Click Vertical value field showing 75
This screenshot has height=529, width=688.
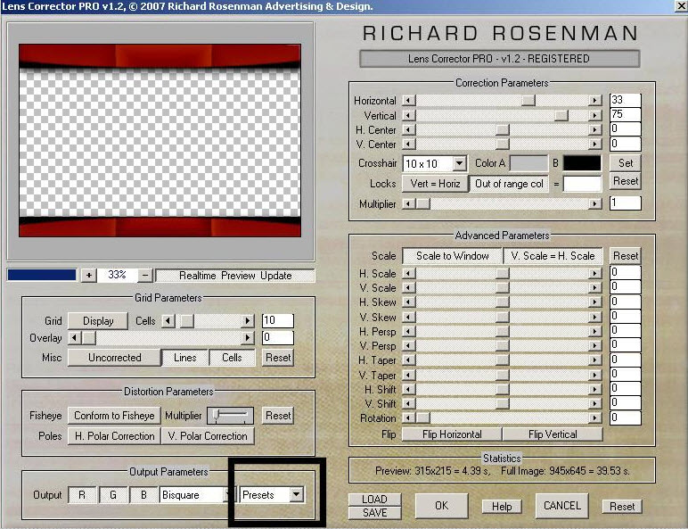coord(626,115)
